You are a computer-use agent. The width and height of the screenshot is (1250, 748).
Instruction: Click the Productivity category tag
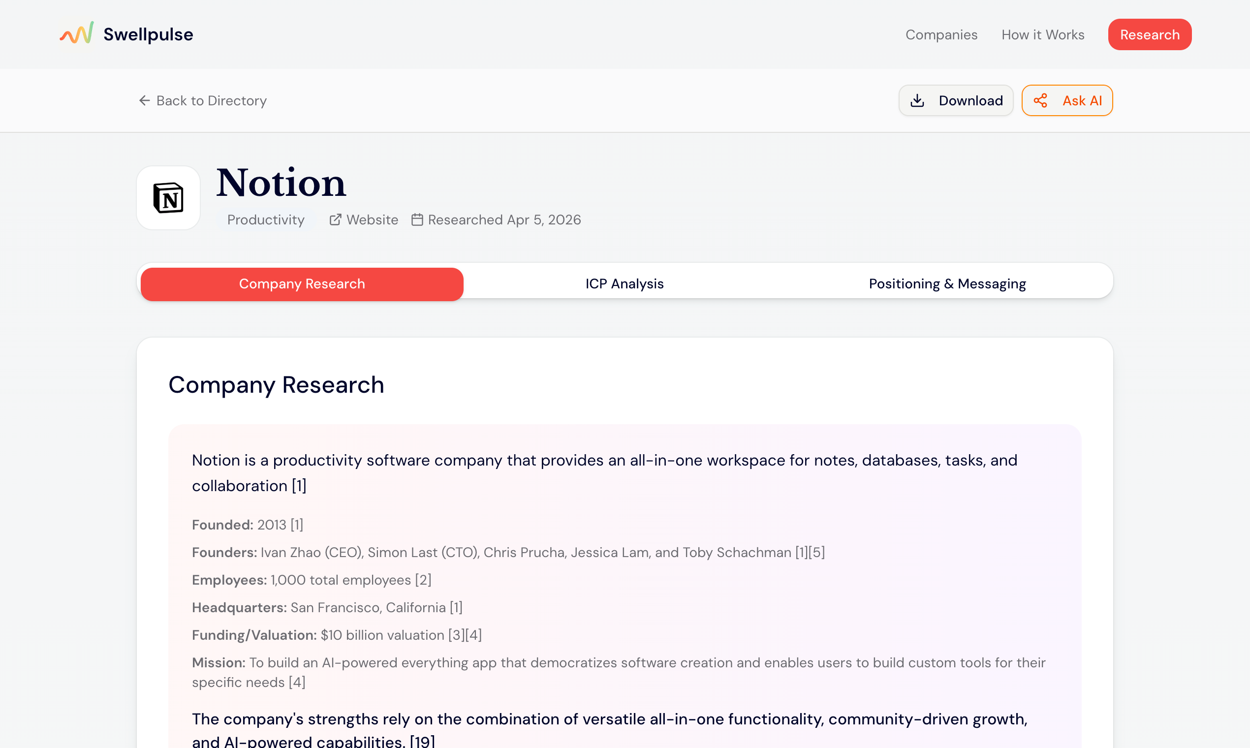266,220
